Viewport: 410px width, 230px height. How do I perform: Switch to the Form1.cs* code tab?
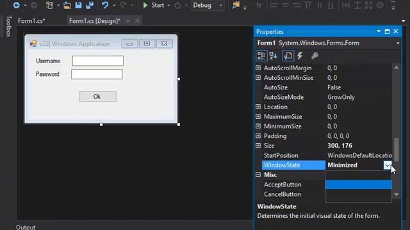31,21
